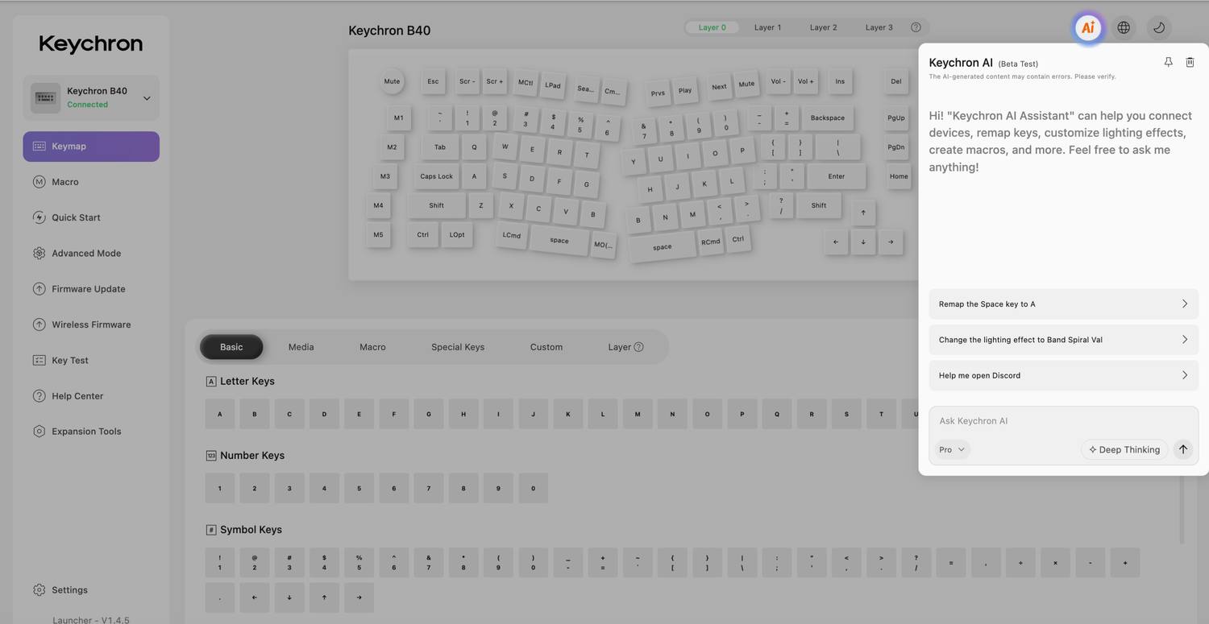Choose the 'Change the lighting effect to Band Spiral Val' suggestion
1209x624 pixels.
(1063, 340)
